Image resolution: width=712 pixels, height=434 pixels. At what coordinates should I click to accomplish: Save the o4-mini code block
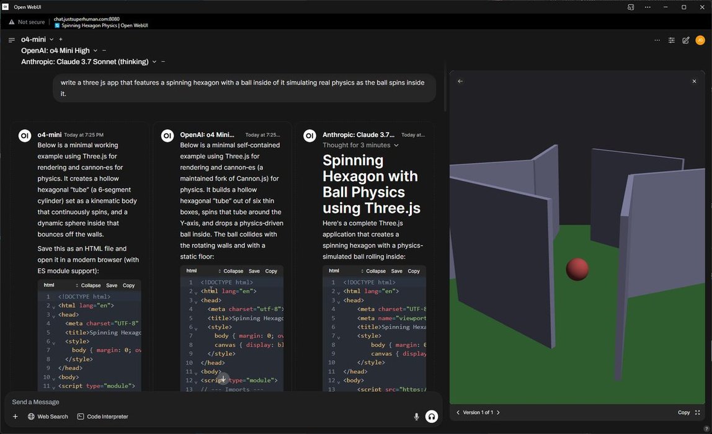tap(112, 286)
